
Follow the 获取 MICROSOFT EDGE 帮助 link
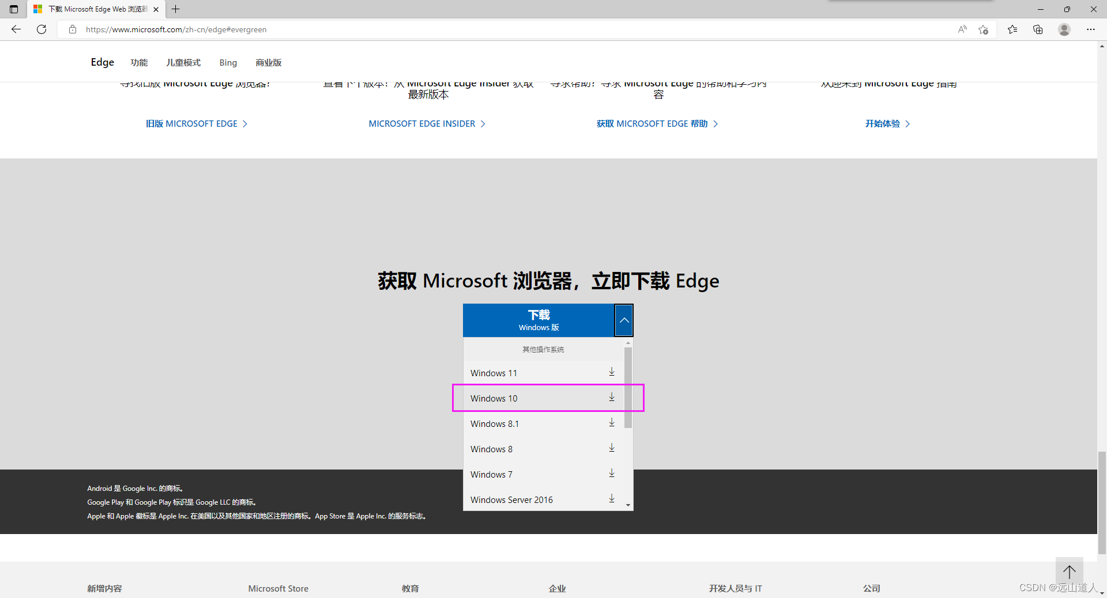[x=657, y=124]
